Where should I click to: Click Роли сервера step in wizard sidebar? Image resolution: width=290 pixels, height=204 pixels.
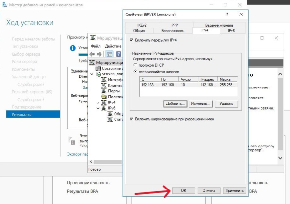click(24, 61)
